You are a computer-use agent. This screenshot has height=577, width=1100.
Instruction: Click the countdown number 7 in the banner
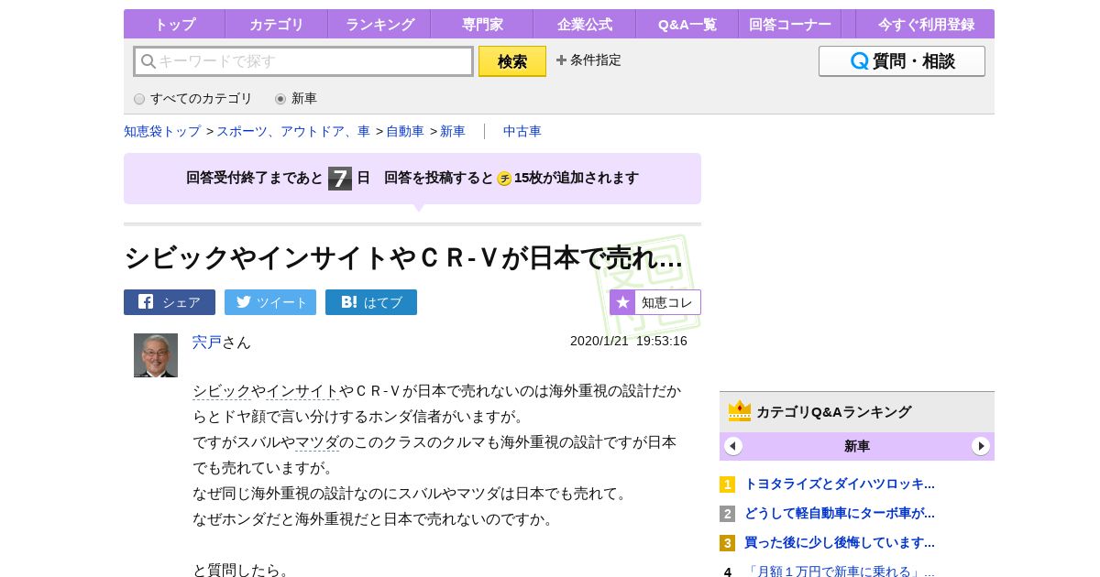pyautogui.click(x=340, y=179)
